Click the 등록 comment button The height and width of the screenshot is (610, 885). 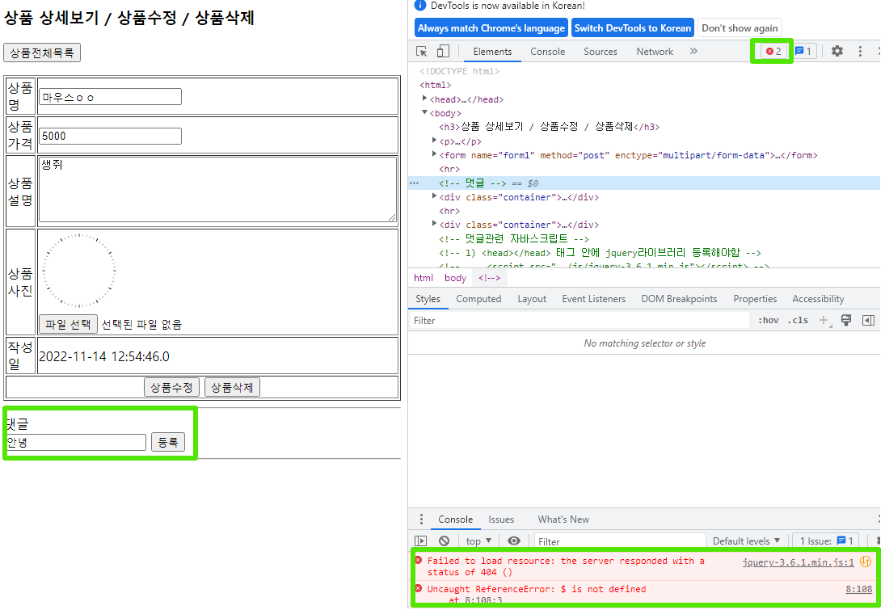[x=167, y=442]
